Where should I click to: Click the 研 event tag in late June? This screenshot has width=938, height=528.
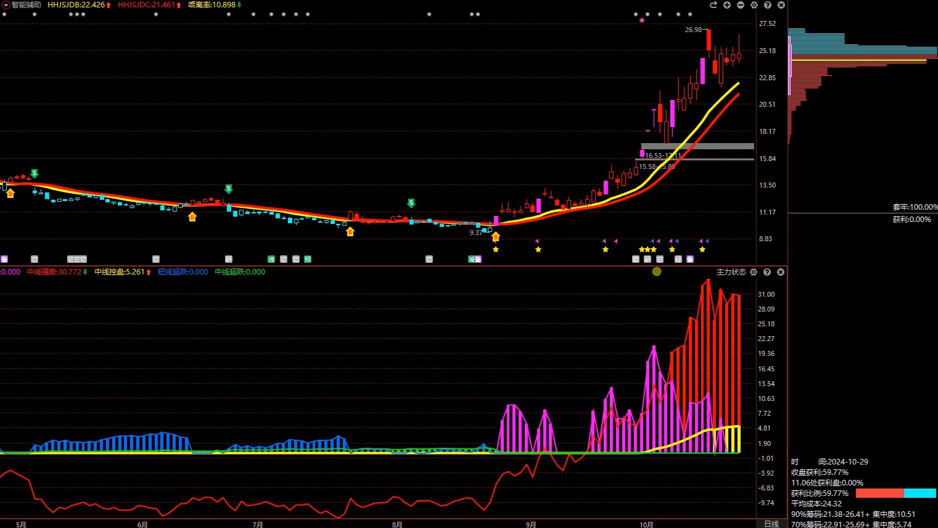tap(229, 259)
